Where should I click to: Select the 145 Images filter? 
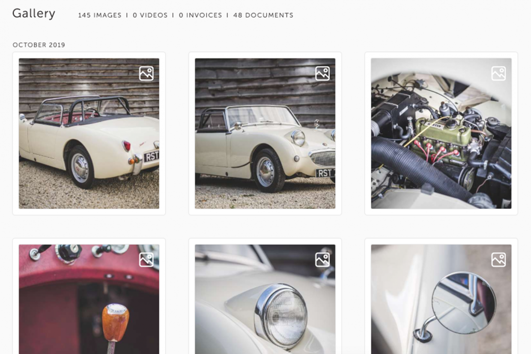tap(100, 15)
